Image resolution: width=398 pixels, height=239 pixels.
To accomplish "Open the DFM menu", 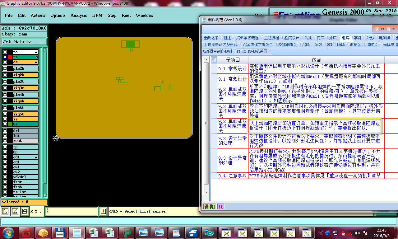I will pos(97,15).
